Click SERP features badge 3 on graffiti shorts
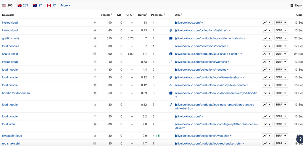The image size is (303, 146). coord(95,38)
